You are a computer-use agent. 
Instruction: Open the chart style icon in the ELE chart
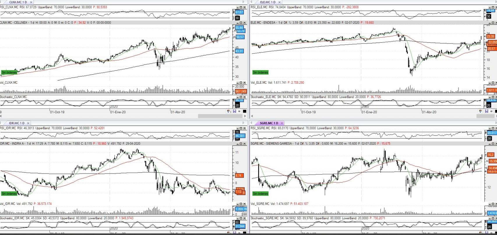point(480,111)
